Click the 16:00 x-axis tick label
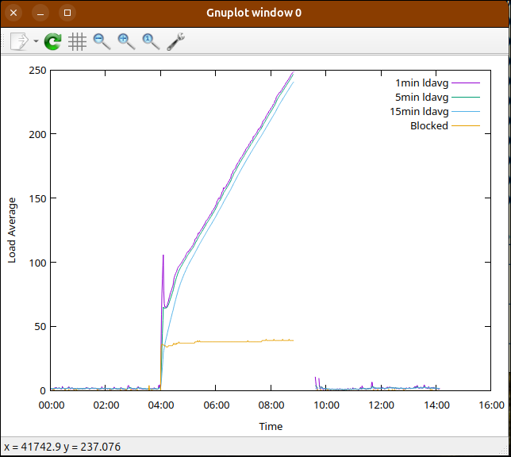This screenshot has width=511, height=457. click(x=491, y=405)
